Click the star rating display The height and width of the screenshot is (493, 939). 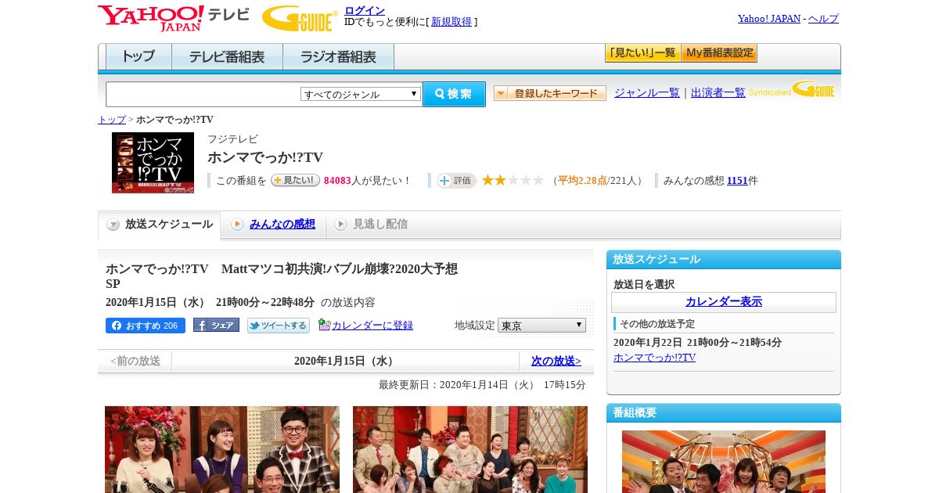[x=513, y=181]
